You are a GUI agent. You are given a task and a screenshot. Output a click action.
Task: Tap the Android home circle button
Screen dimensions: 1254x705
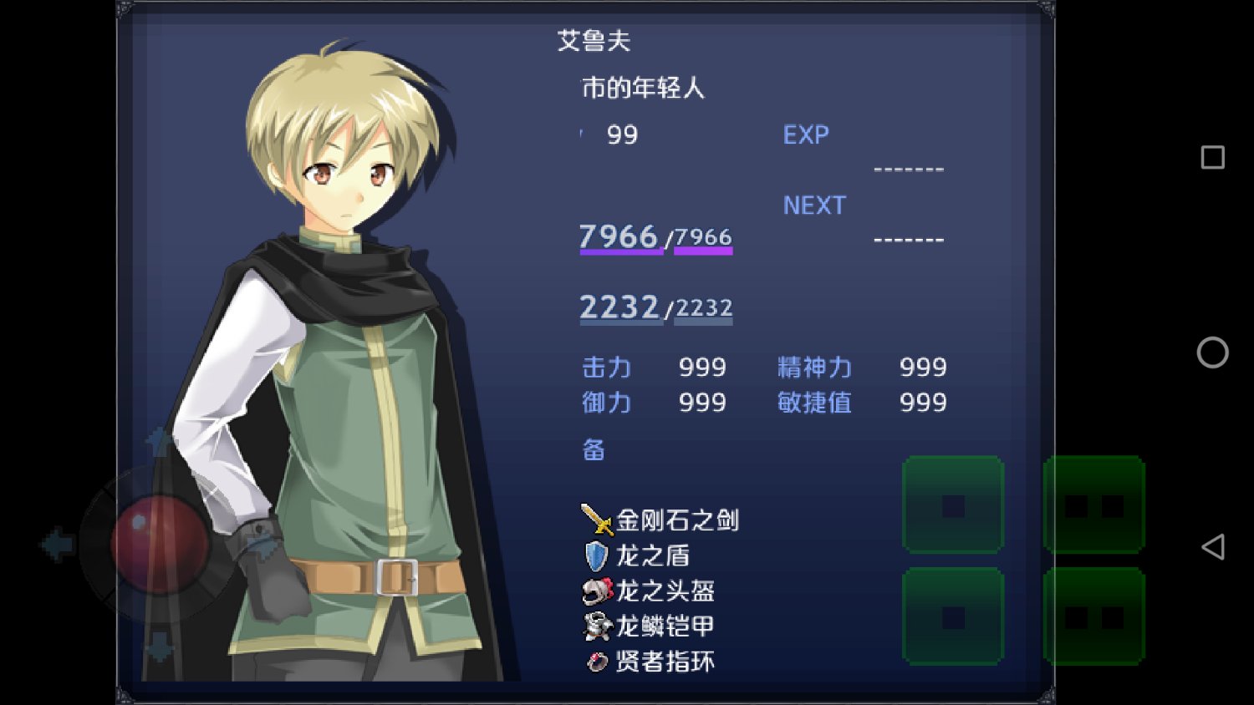[1212, 352]
